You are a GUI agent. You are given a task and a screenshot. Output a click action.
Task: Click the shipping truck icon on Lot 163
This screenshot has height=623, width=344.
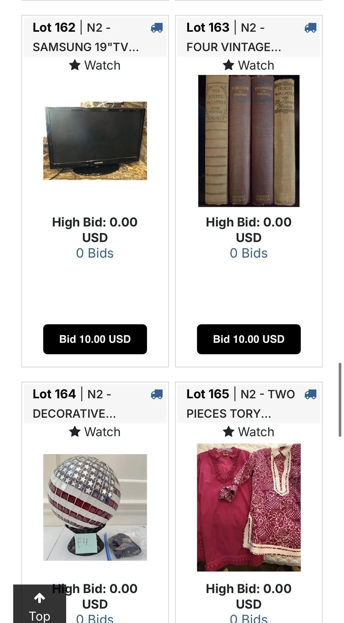click(310, 28)
